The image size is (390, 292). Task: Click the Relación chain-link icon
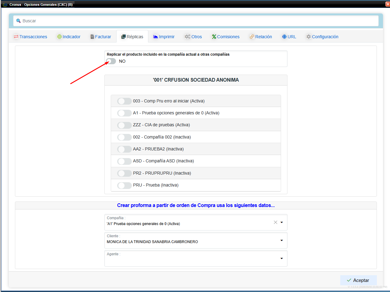[252, 37]
